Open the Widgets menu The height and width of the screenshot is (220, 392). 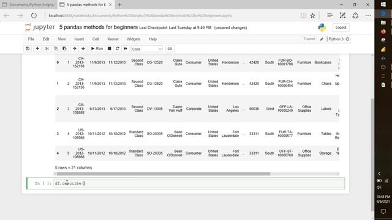point(134,39)
